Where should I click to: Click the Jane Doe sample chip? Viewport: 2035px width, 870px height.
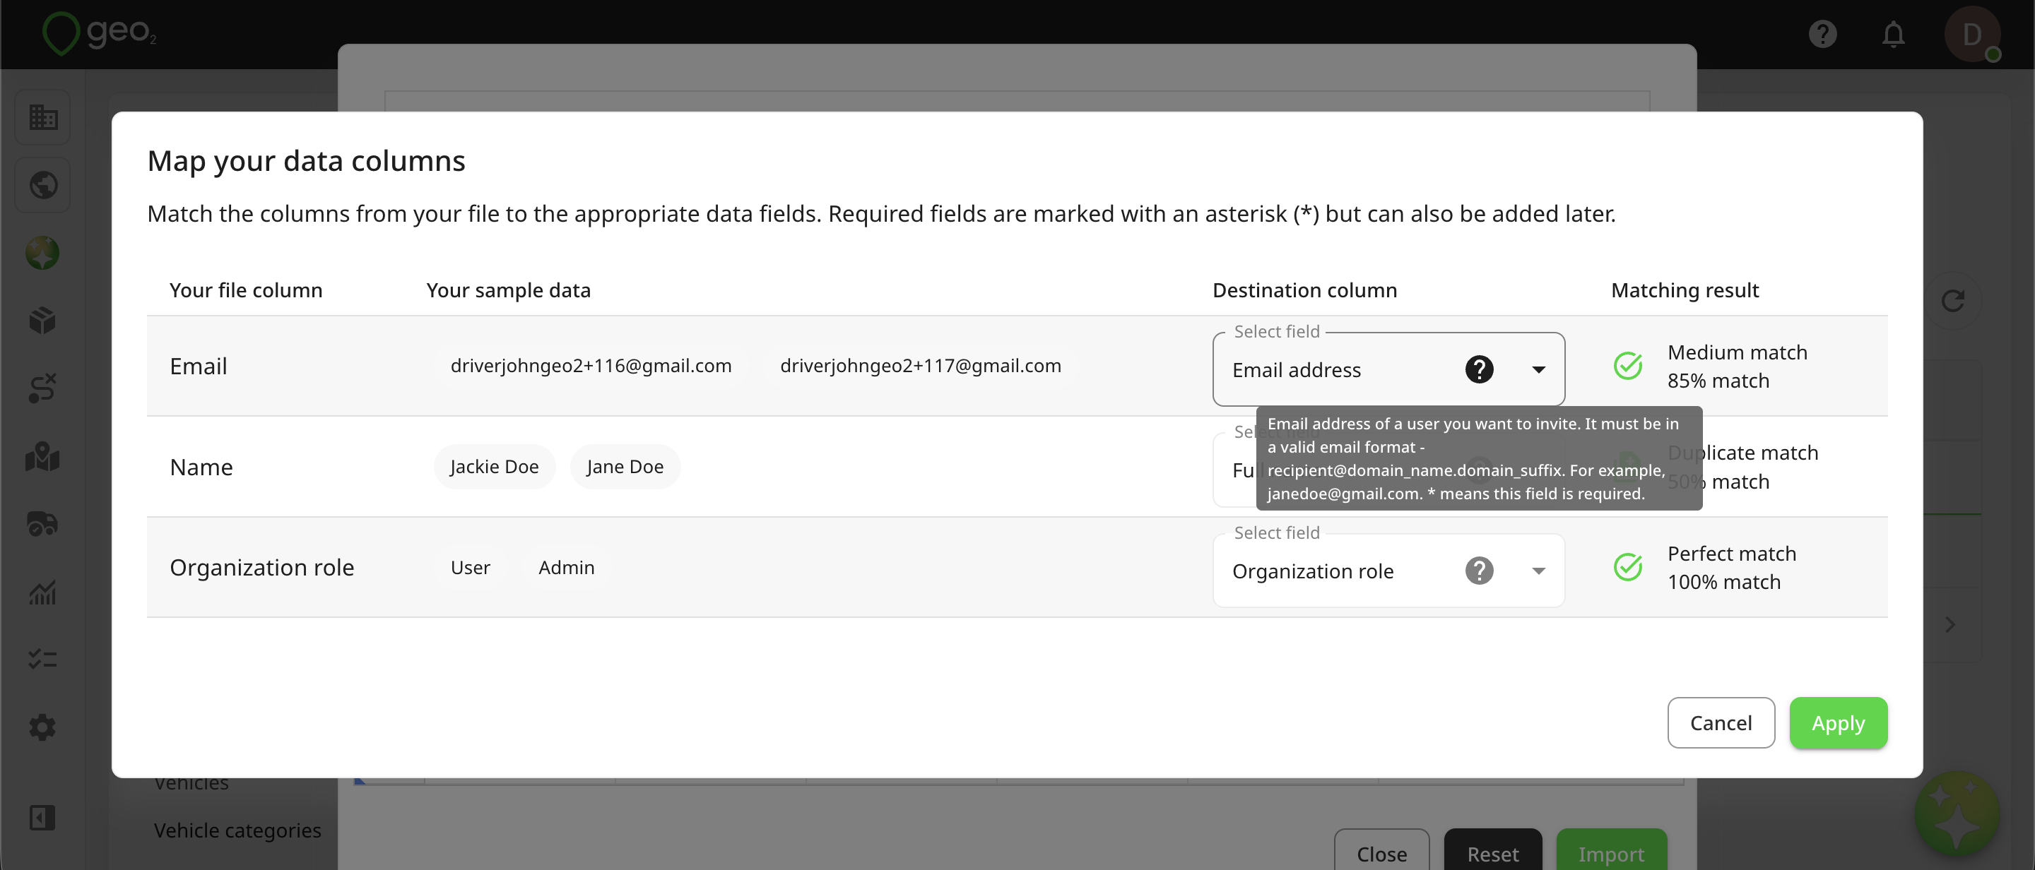(625, 467)
